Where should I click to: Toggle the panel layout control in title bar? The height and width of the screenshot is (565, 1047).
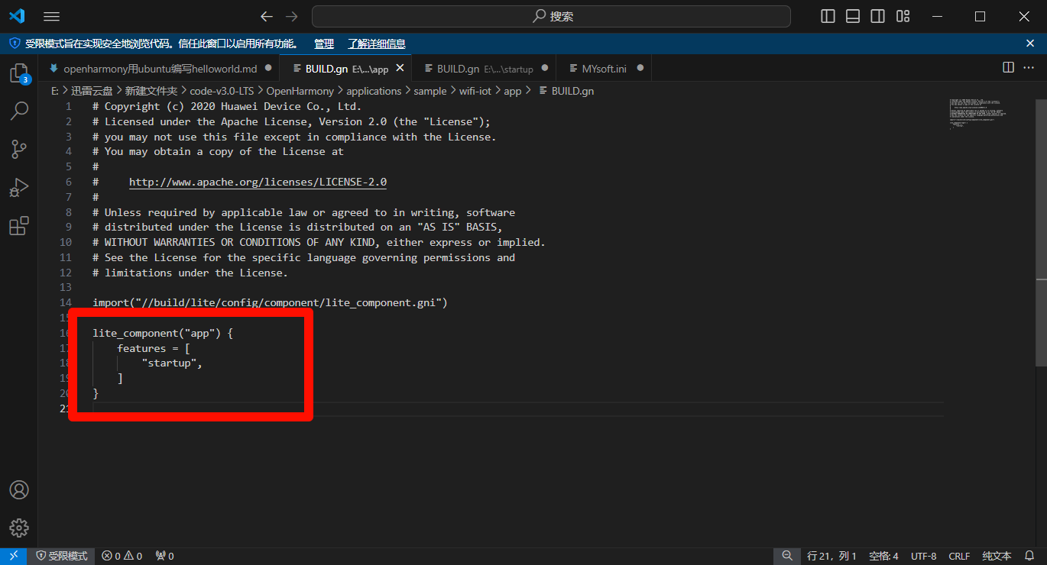click(x=852, y=15)
